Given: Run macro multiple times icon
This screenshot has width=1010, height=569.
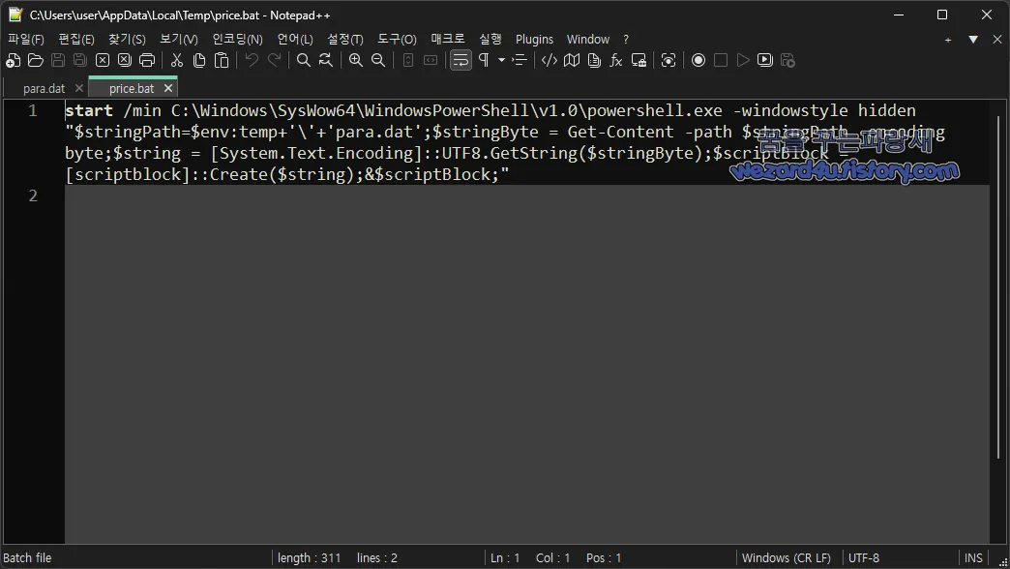Looking at the screenshot, I should (x=765, y=61).
